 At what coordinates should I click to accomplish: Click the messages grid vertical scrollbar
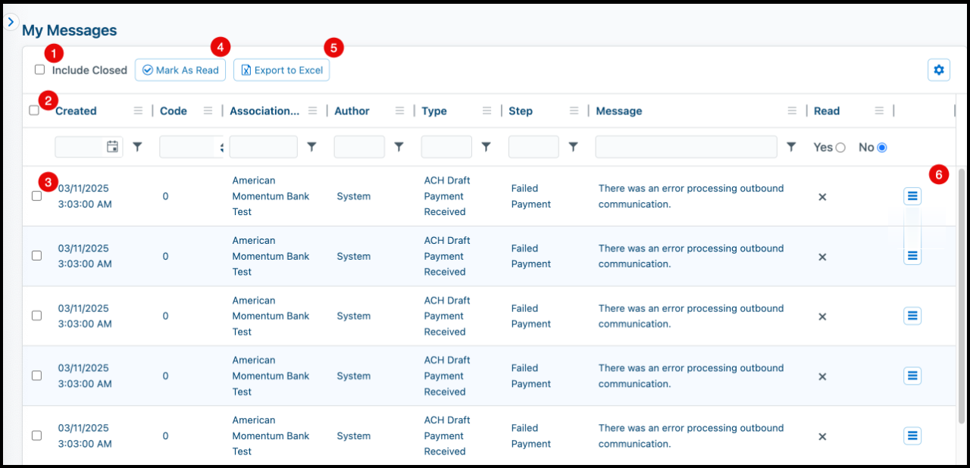click(962, 295)
